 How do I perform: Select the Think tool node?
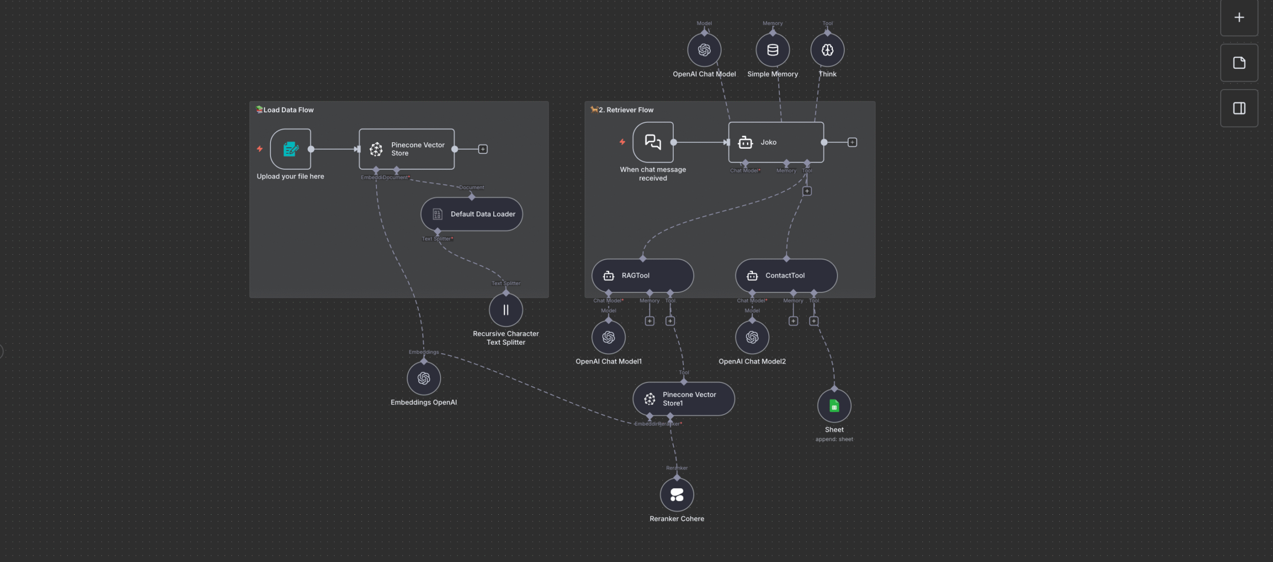[827, 50]
